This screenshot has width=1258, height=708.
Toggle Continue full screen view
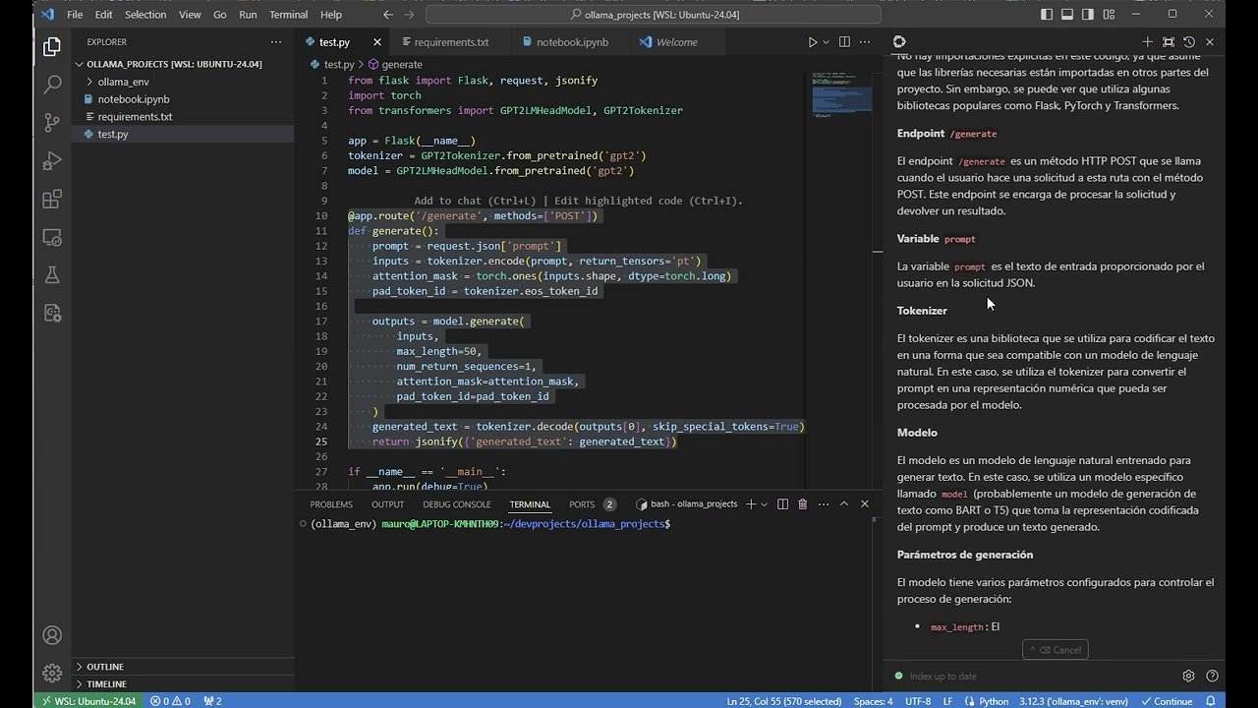coord(1169,42)
